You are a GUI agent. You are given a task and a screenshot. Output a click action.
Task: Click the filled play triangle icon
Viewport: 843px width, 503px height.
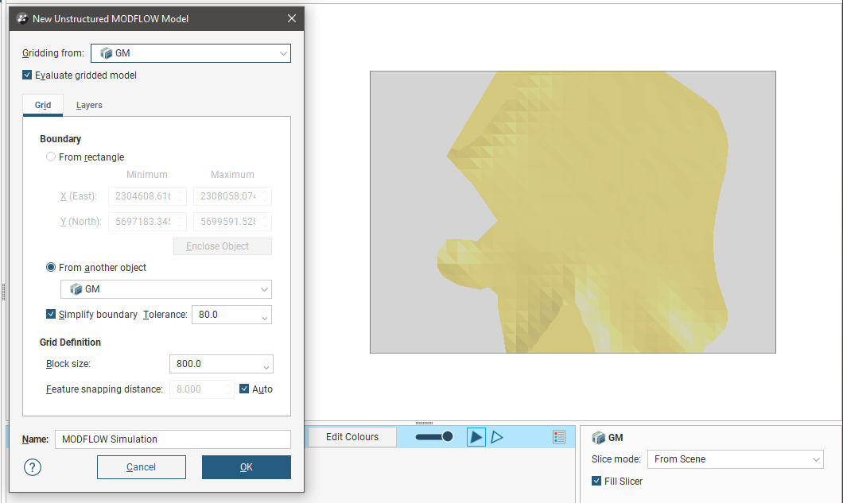(476, 437)
